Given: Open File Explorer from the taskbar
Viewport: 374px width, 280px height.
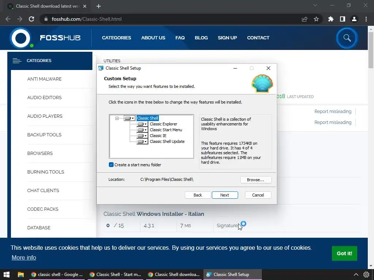Looking at the screenshot, I should 21,275.
